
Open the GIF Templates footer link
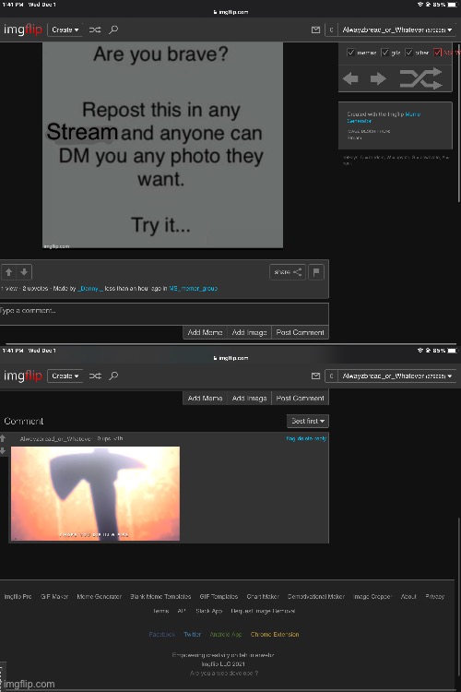(219, 596)
